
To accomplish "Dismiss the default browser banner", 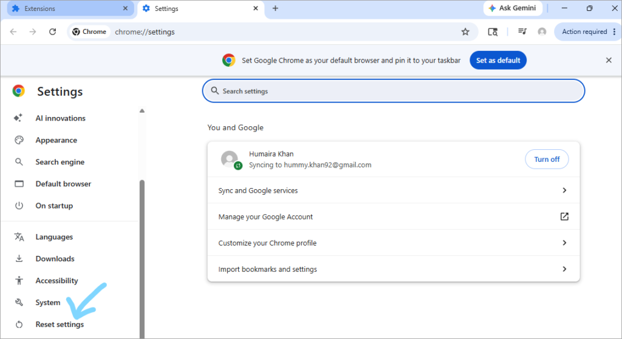I will [609, 60].
